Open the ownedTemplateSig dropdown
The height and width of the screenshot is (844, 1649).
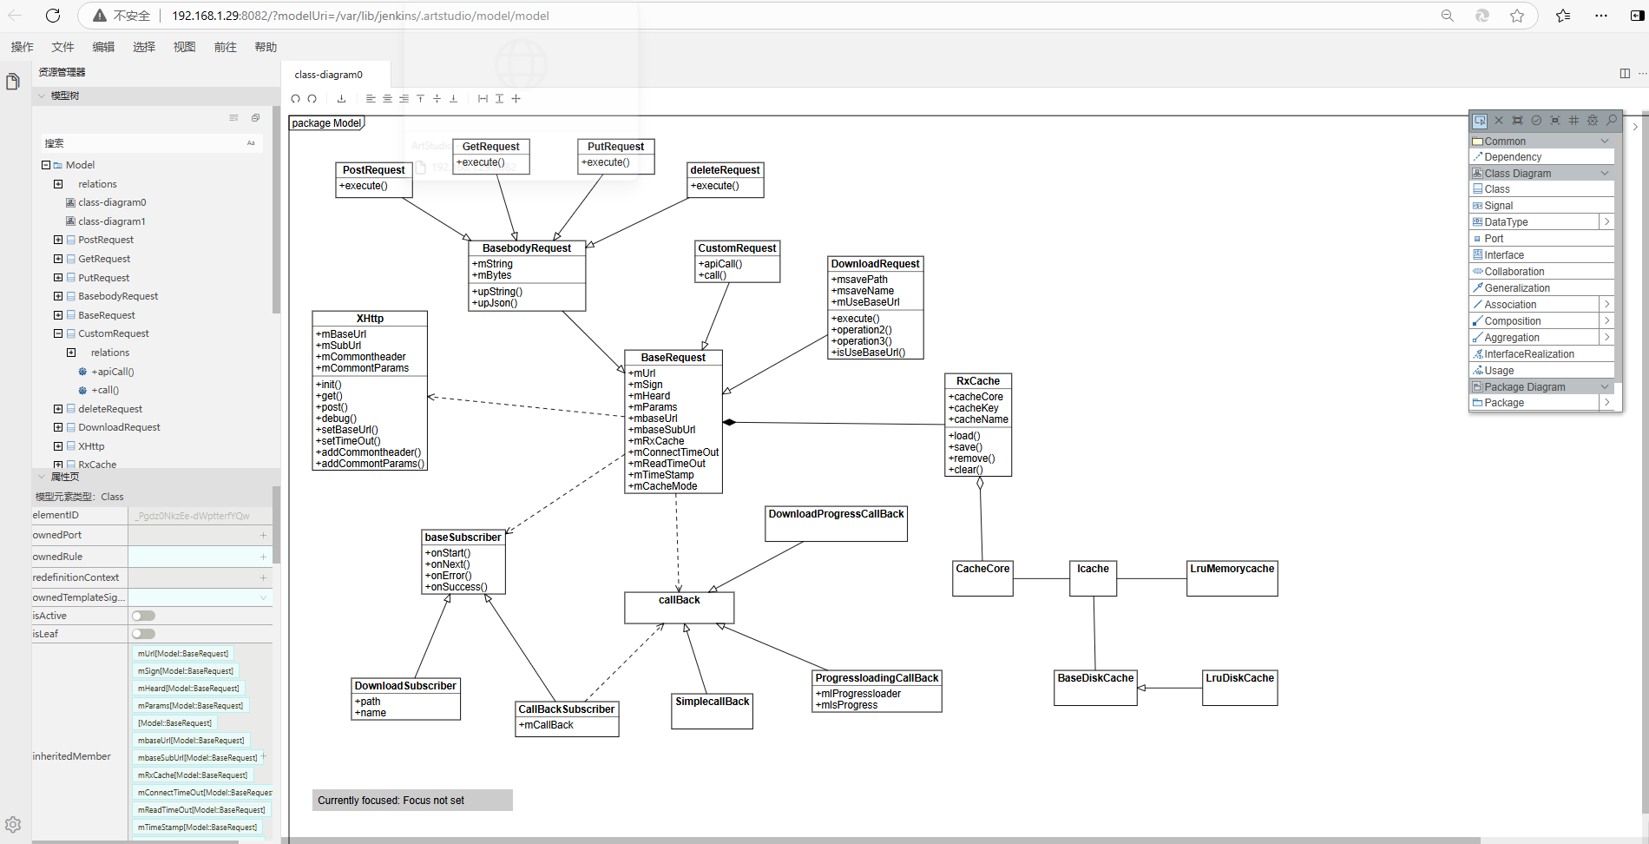click(263, 597)
